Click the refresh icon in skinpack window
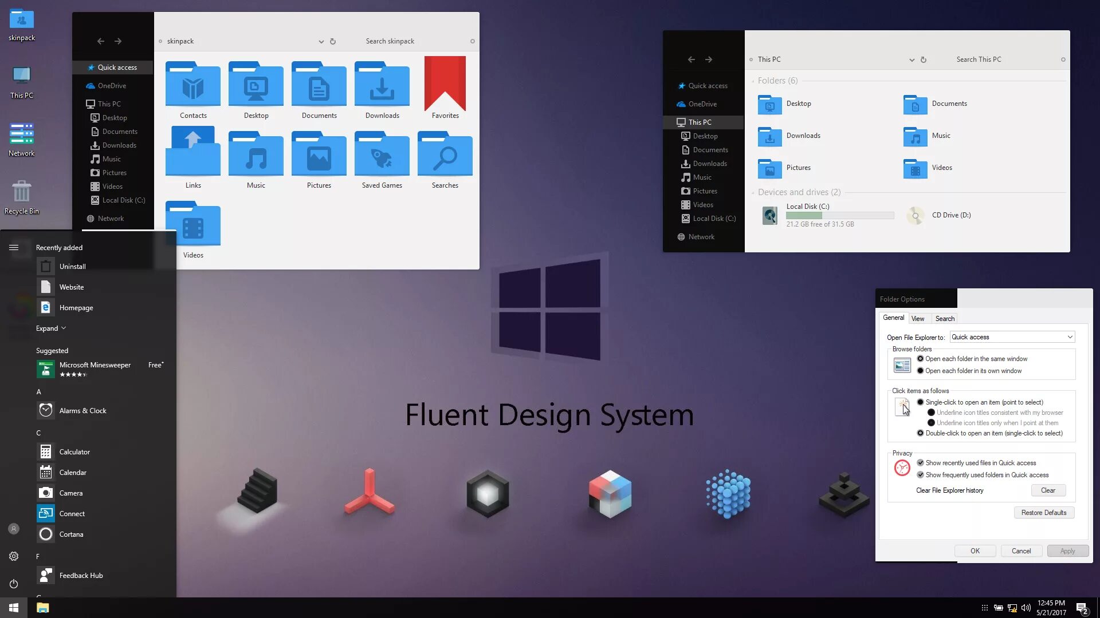The image size is (1100, 618). (333, 41)
